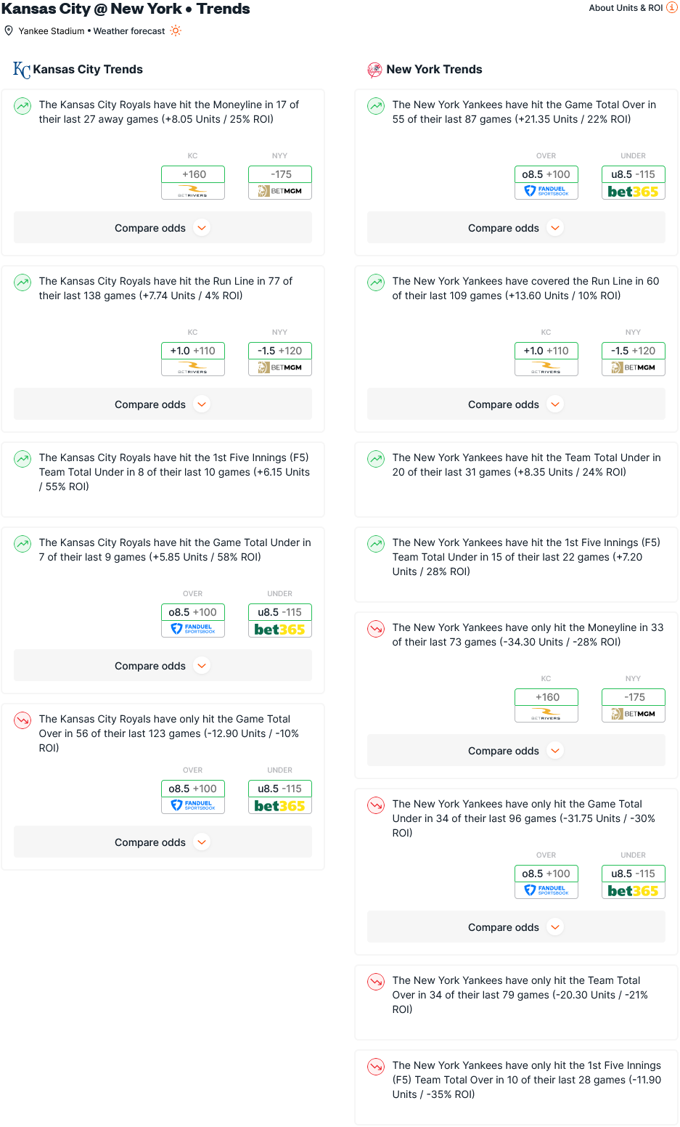Open the About Units & ROI link

pos(626,8)
